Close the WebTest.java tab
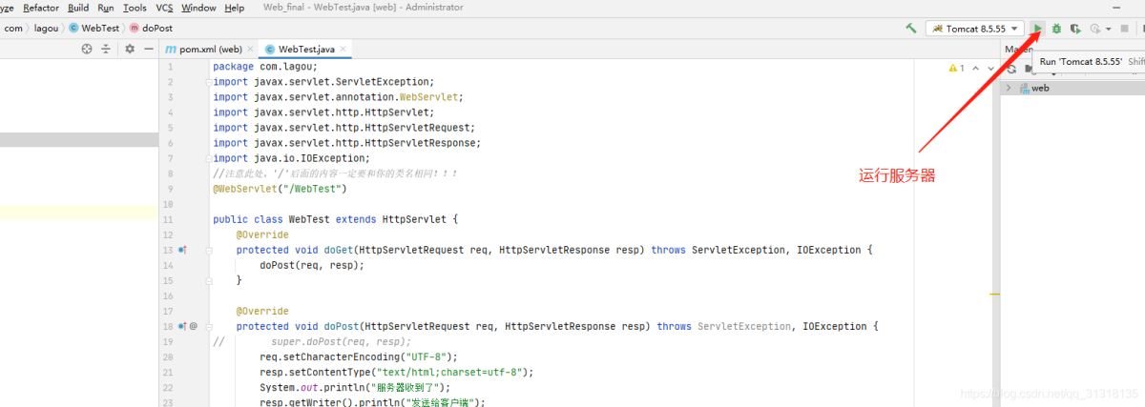The image size is (1145, 407). [343, 49]
